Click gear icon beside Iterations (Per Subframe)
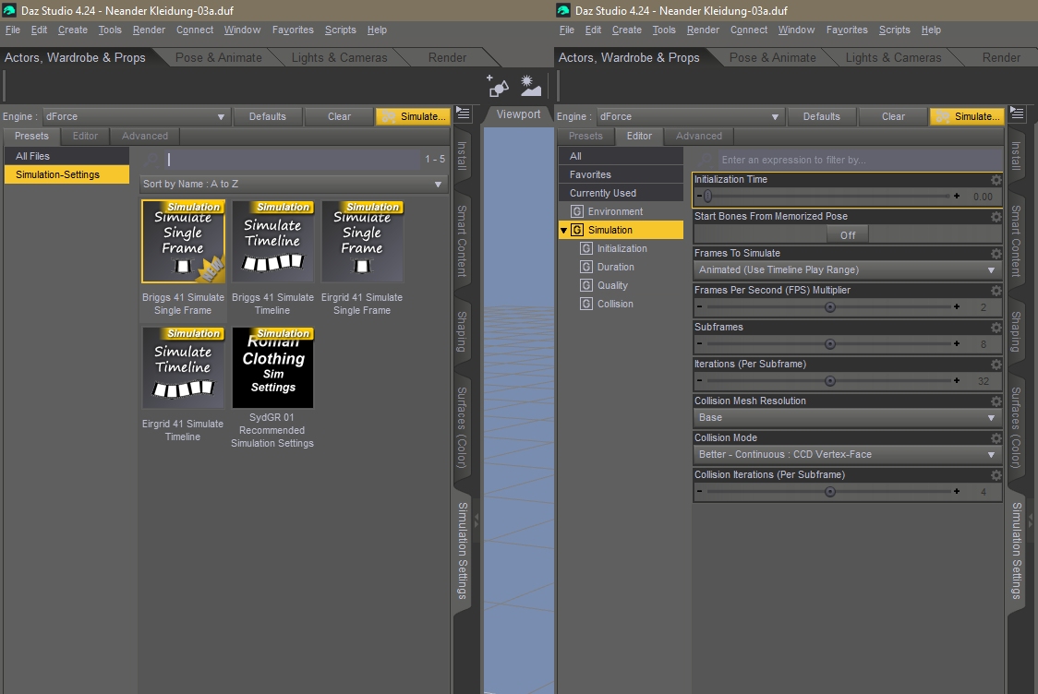The width and height of the screenshot is (1038, 694). click(x=996, y=365)
